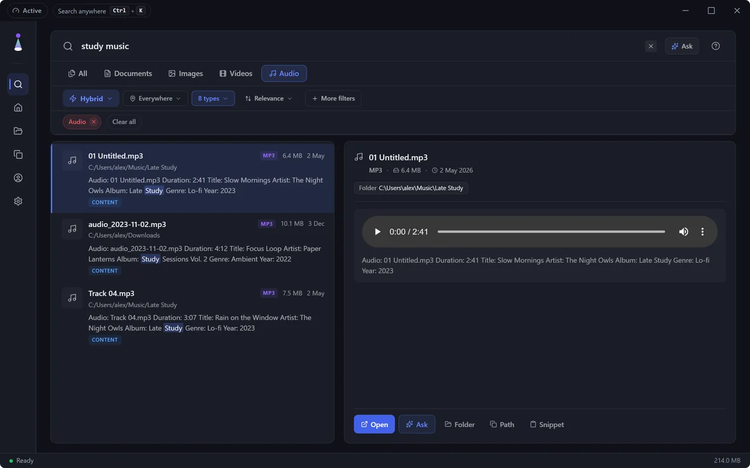Viewport: 750px width, 468px height.
Task: Switch to the Images tab
Action: click(185, 74)
